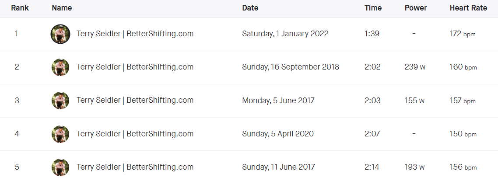Click the rank 1 athlete avatar
The image size is (498, 181).
pos(60,34)
